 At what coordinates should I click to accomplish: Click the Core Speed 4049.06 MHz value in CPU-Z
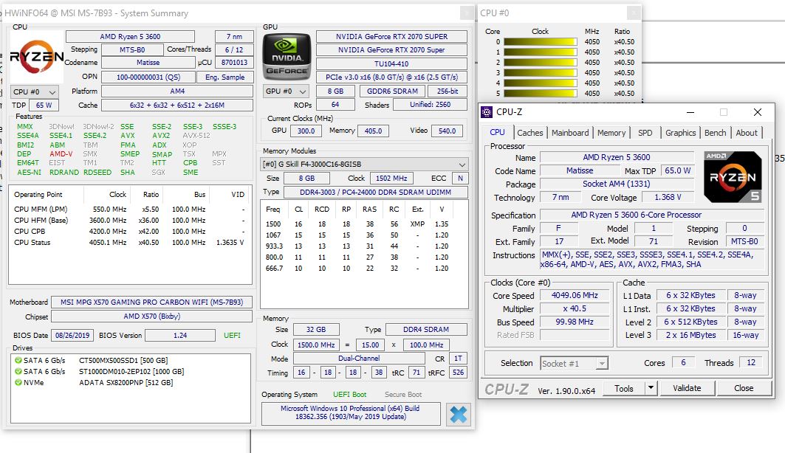tap(575, 296)
